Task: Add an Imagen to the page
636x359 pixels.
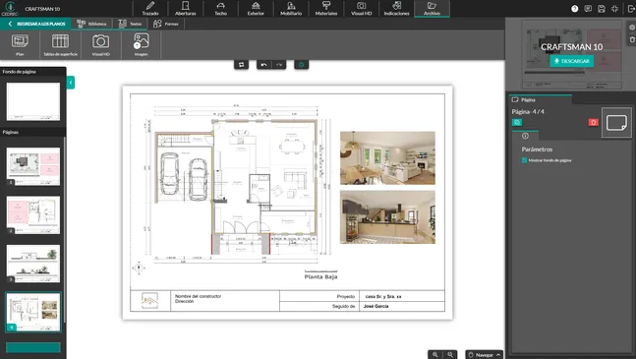Action: [142, 45]
